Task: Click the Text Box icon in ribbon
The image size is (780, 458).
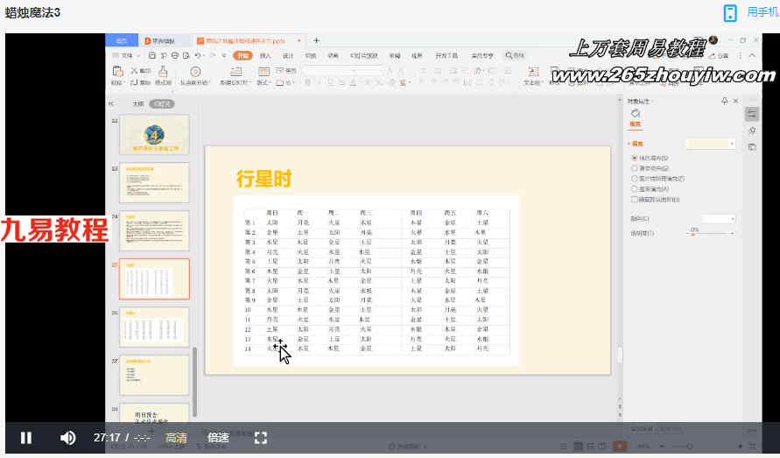Action: pos(533,72)
